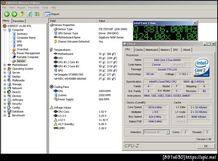Screen dimensions: 218x161
Task: Click the DirectX icon in the tree
Action: 9,92
